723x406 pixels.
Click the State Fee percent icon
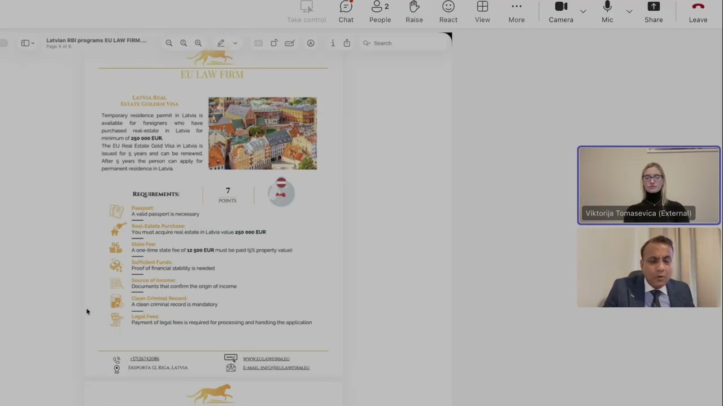point(116,247)
